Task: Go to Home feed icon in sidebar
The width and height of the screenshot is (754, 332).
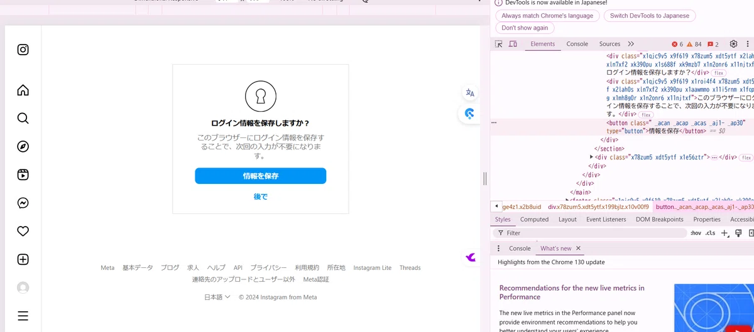Action: pyautogui.click(x=23, y=90)
